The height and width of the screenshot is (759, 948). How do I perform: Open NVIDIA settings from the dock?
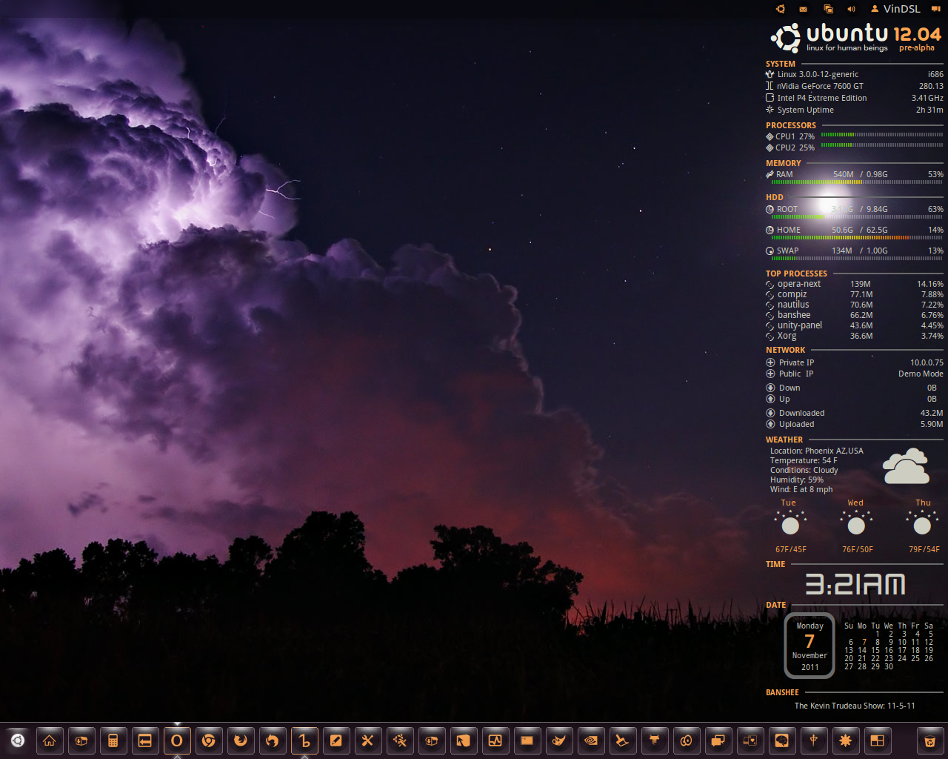point(591,740)
